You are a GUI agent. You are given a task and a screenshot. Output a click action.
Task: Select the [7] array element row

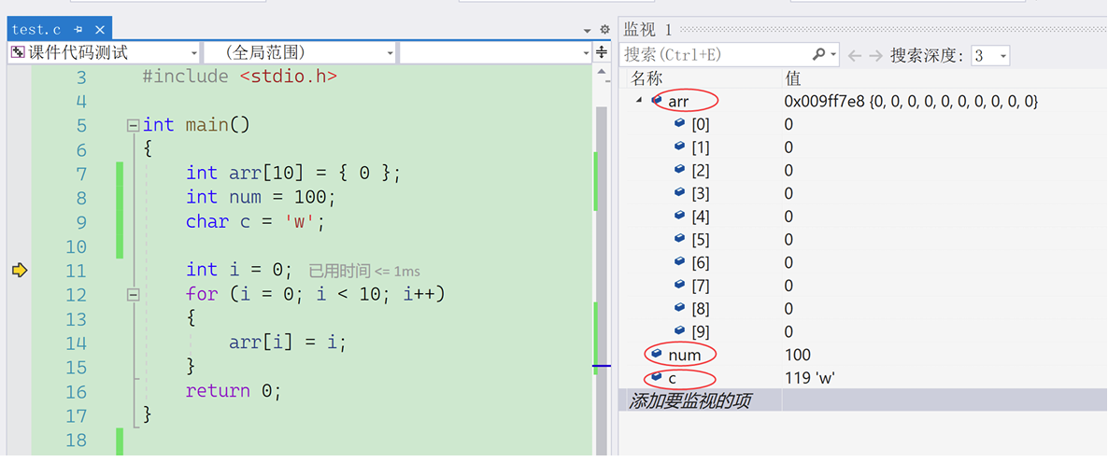coord(863,286)
